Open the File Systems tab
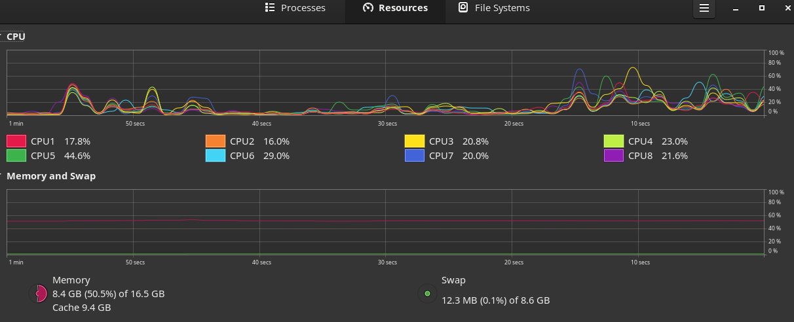The image size is (794, 322). pos(494,9)
